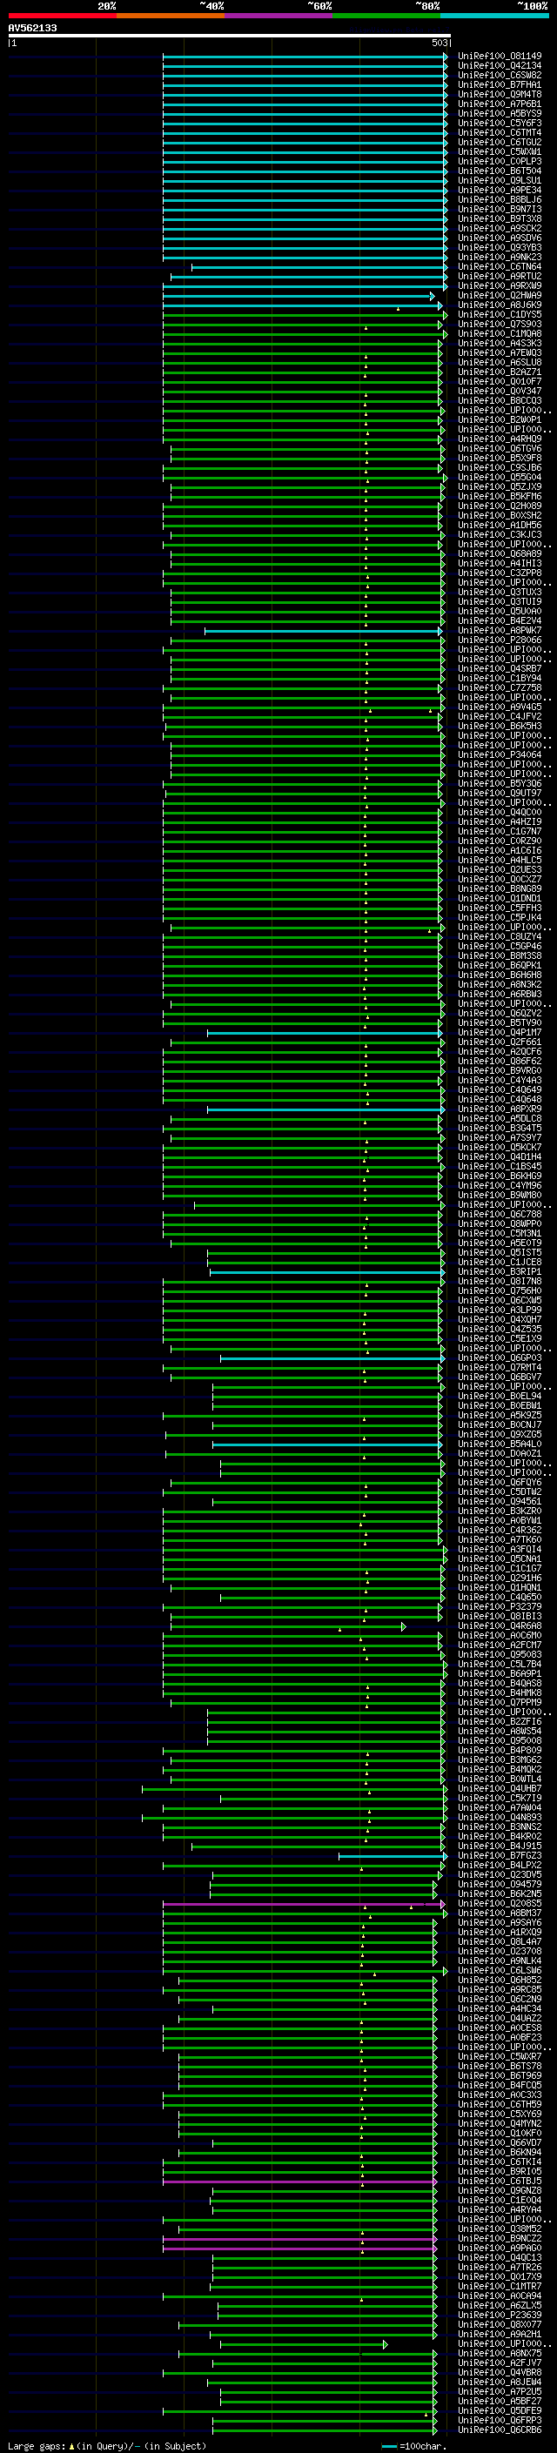Screen dimensions: 557x2453
Task: Select the UniRef100_C1MTR7 label
Action: [x=500, y=2285]
